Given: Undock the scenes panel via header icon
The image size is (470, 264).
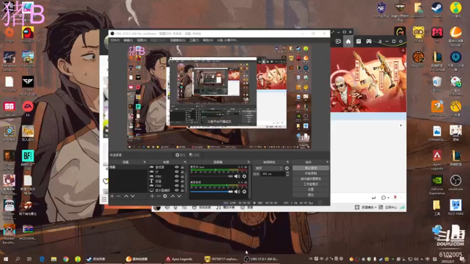Looking at the screenshot, I should click(145, 162).
